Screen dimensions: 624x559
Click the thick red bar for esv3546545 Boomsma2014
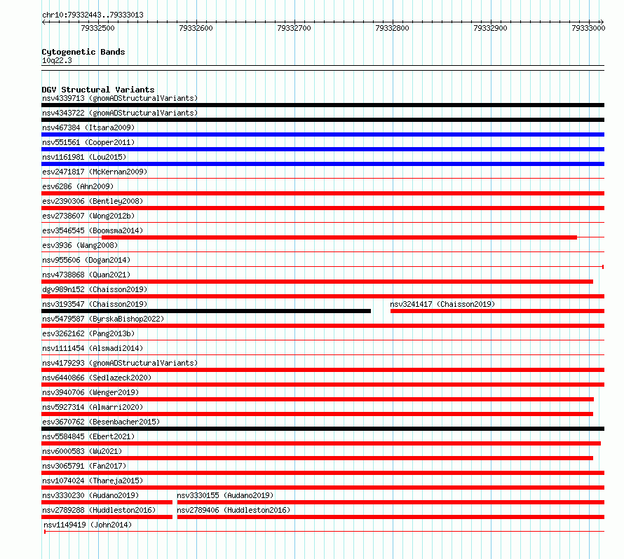(x=339, y=237)
